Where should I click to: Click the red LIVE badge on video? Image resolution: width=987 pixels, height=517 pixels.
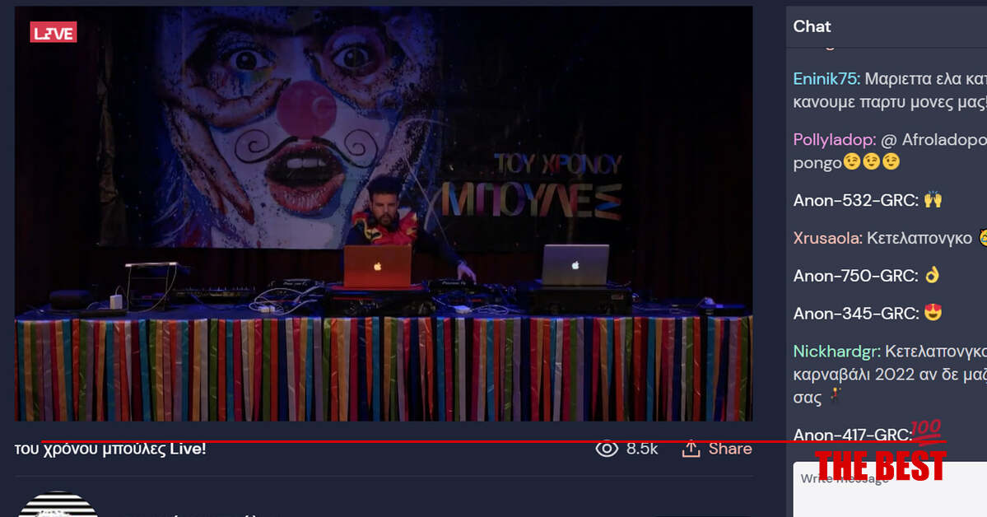click(54, 32)
